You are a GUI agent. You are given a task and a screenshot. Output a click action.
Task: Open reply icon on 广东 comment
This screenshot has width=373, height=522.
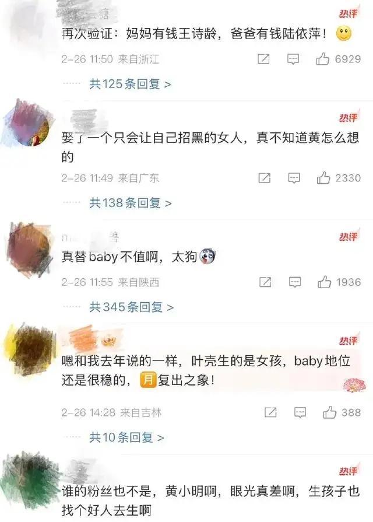[x=294, y=178]
